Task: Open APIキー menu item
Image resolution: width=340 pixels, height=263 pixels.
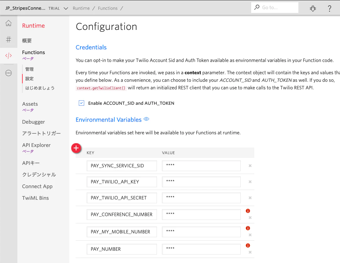Action: pyautogui.click(x=31, y=163)
